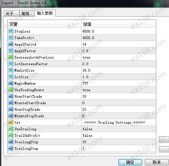Viewport: 169px width, 166px height.
Task: Click the StopLoss double-type icon
Action: [11, 31]
